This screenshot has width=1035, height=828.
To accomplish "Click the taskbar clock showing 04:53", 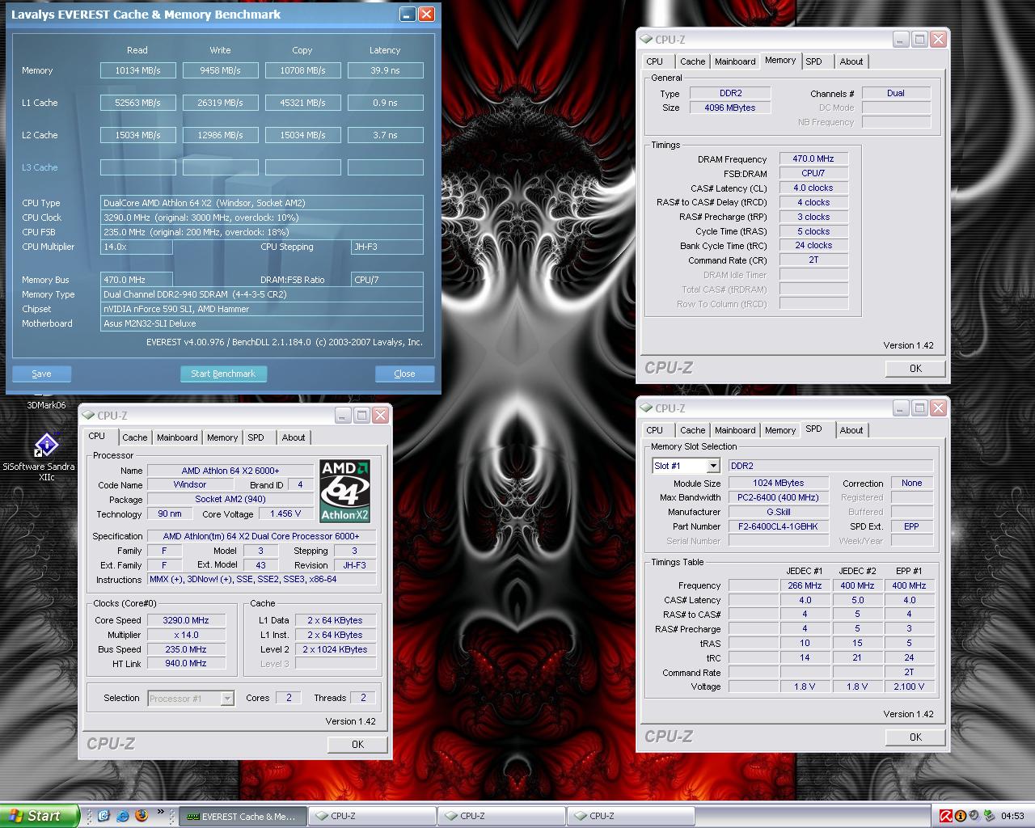I will pos(1012,816).
